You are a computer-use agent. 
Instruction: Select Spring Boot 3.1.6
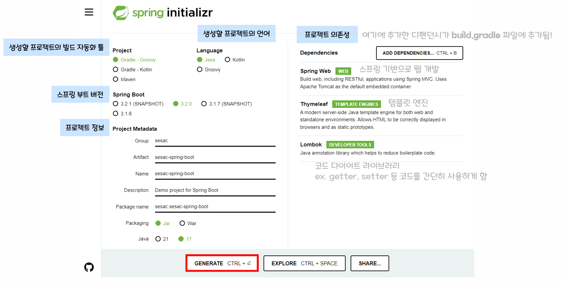(x=123, y=113)
